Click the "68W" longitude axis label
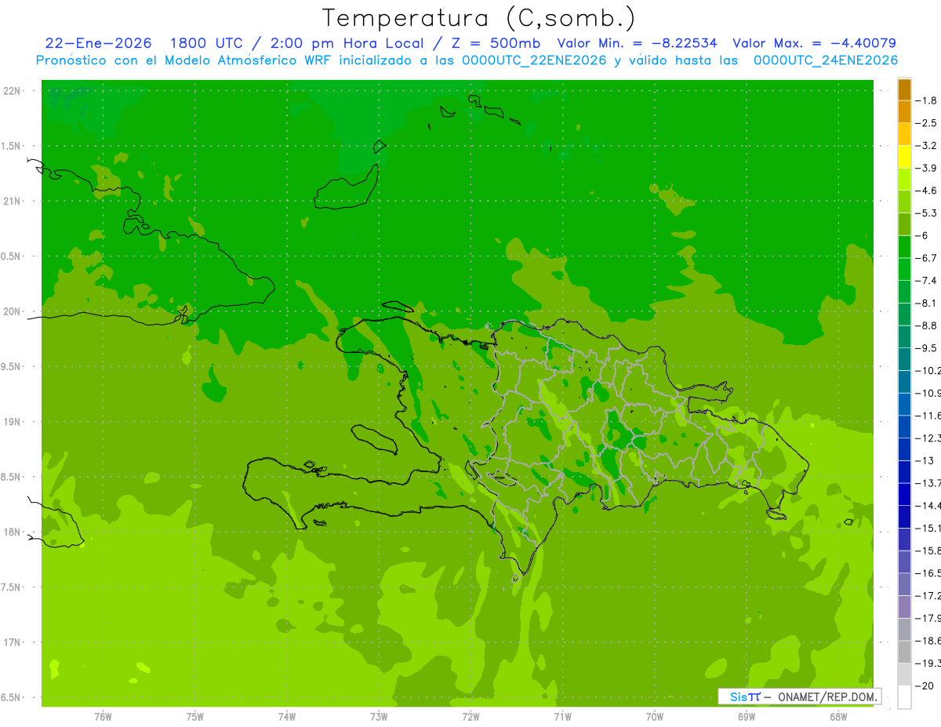Screen dimensions: 941x727 coord(838,716)
